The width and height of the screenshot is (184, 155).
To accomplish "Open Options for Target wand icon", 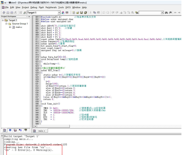I will point(25,13).
